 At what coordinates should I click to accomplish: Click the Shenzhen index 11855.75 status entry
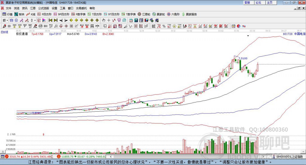81,157
